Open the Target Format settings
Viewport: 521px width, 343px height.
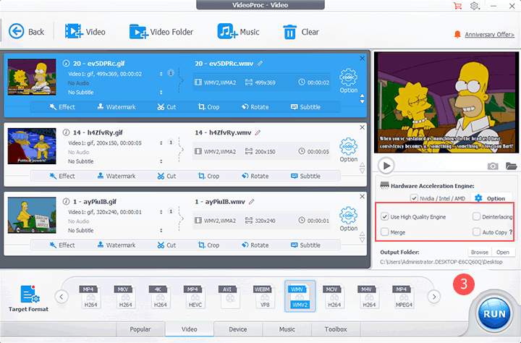28,298
